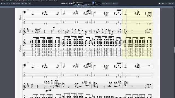Click the Basso track label
This screenshot has height=98, width=175.
coord(20,17)
